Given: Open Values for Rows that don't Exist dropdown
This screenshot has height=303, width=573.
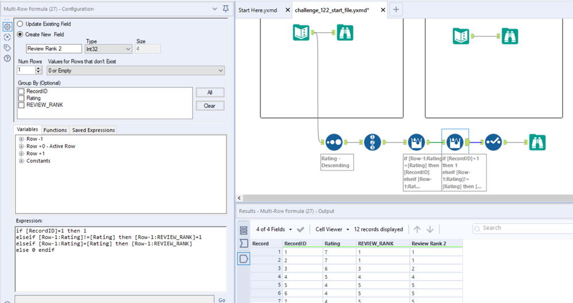Looking at the screenshot, I should tap(135, 70).
